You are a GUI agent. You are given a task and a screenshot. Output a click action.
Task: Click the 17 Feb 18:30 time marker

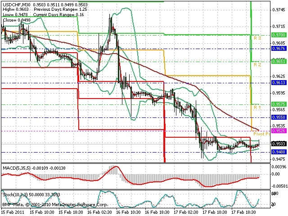[243, 212]
